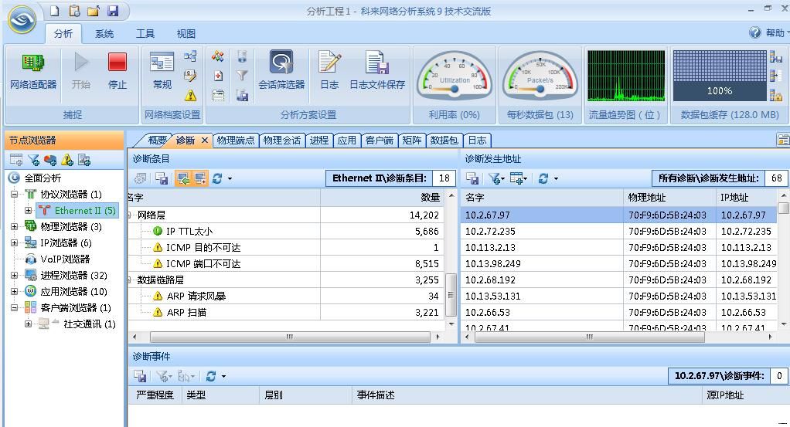The height and width of the screenshot is (427, 790).
Task: Open the 数据包 packets tab
Action: click(444, 141)
